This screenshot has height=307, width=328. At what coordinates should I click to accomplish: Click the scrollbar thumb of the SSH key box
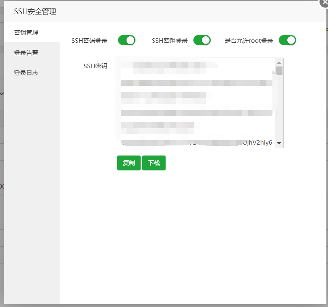tap(279, 71)
